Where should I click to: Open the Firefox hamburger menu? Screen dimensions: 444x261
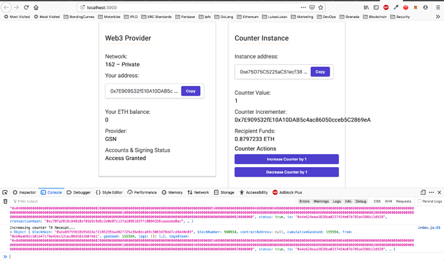pyautogui.click(x=438, y=8)
